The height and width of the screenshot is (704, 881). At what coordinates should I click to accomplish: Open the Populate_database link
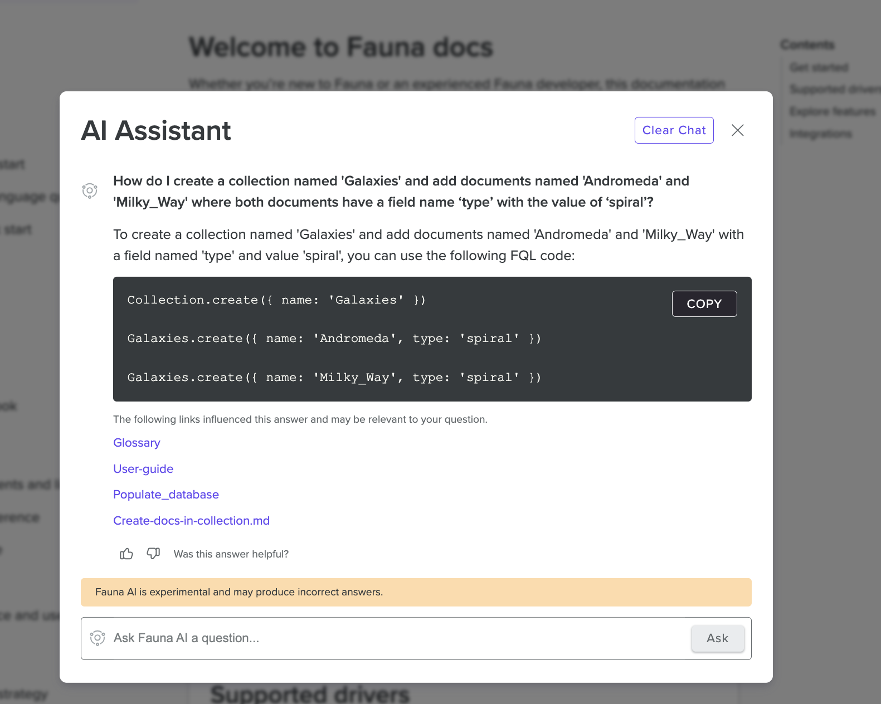[x=166, y=495]
